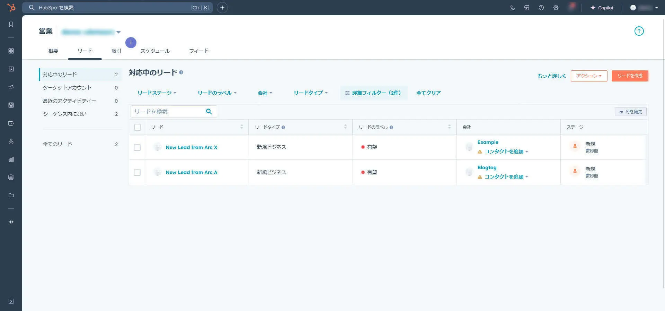This screenshot has height=311, width=665.
Task: Click the リードを作成 button
Action: click(x=630, y=76)
